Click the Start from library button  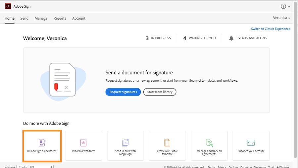click(160, 92)
